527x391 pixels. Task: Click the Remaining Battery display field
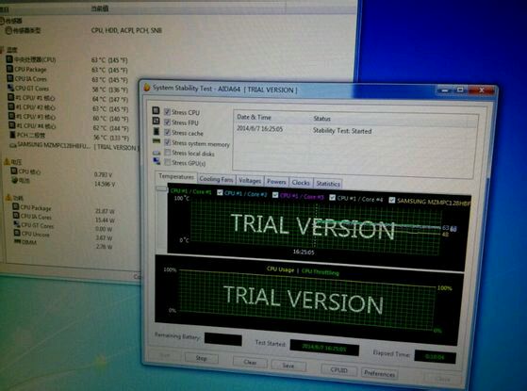click(x=223, y=339)
